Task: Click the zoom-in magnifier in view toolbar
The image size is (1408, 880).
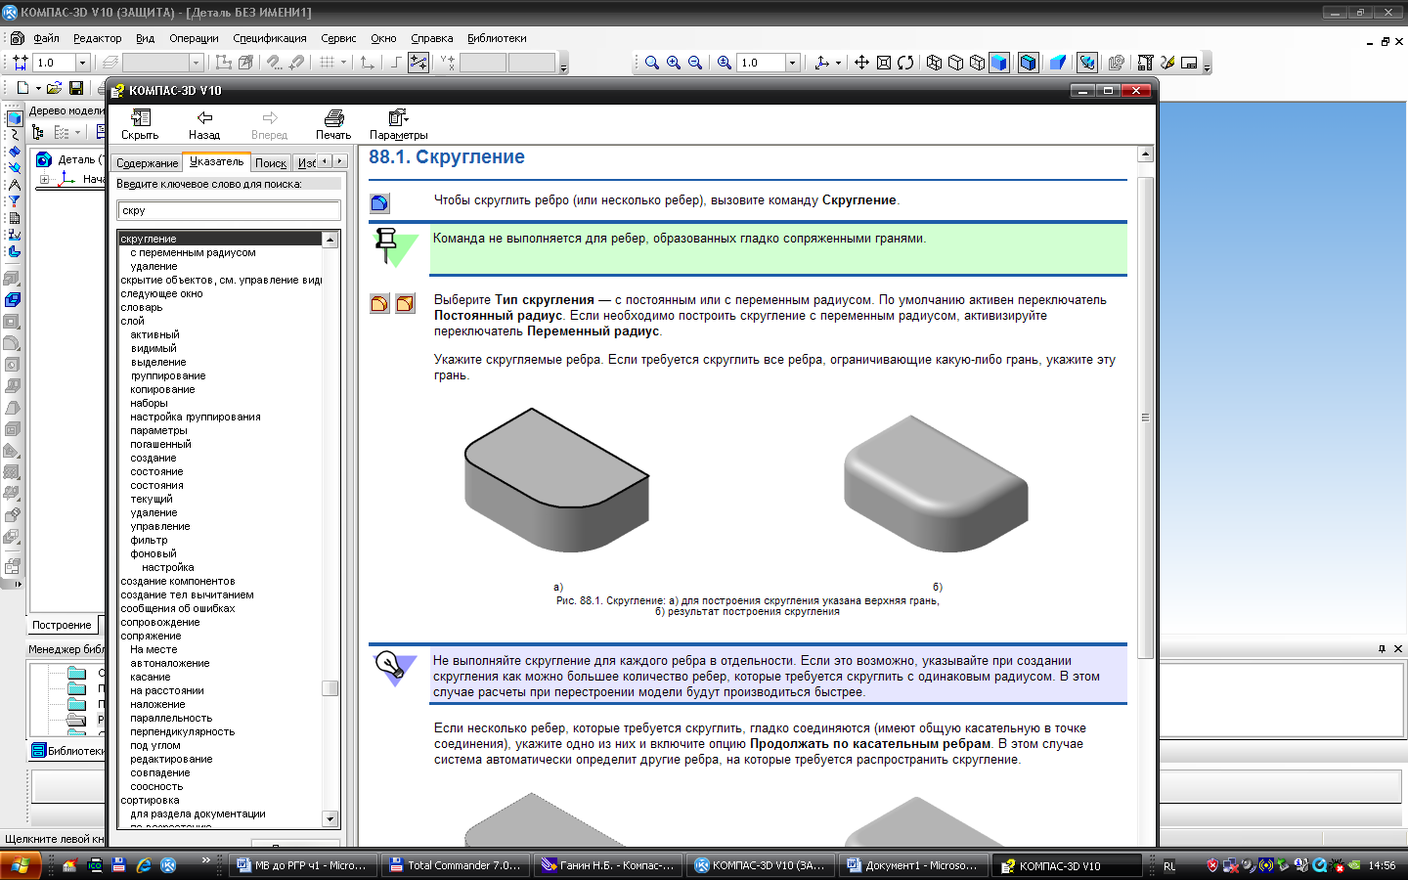Action: coord(674,63)
